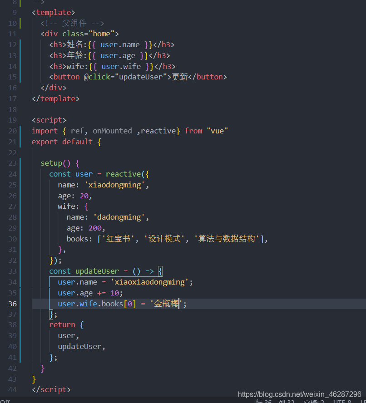Click updateUser, in the return object
The height and width of the screenshot is (403, 366).
tap(82, 347)
